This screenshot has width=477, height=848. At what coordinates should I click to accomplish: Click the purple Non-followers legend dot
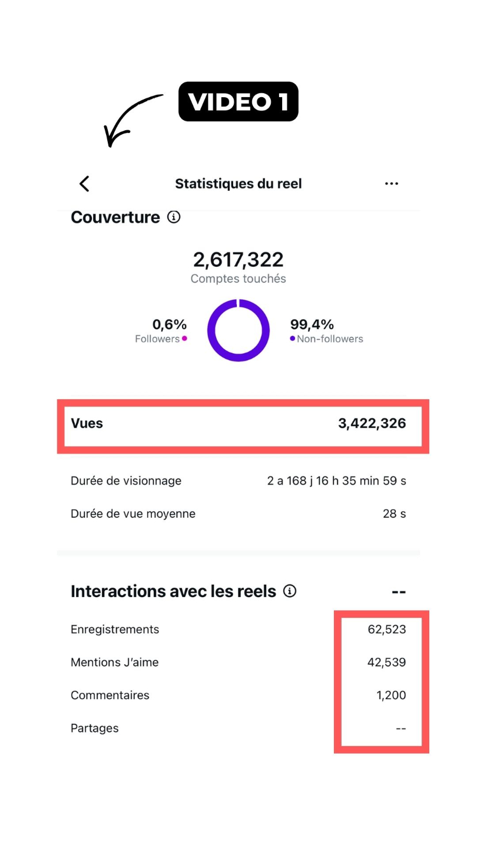pos(293,339)
